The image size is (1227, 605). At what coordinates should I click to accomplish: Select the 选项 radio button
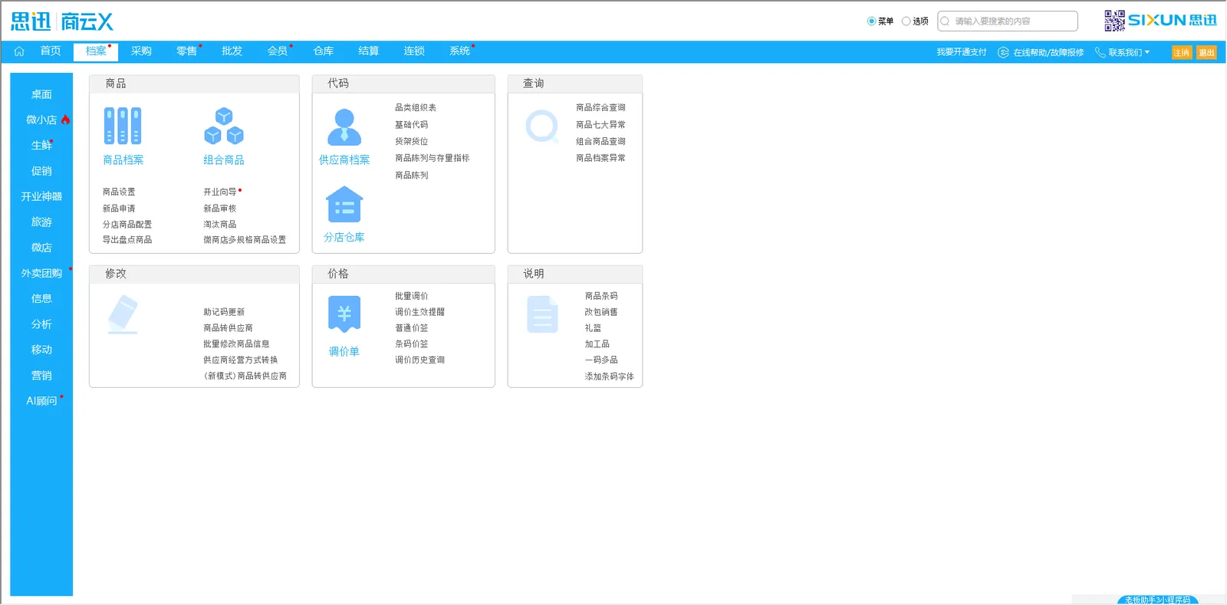click(x=906, y=21)
